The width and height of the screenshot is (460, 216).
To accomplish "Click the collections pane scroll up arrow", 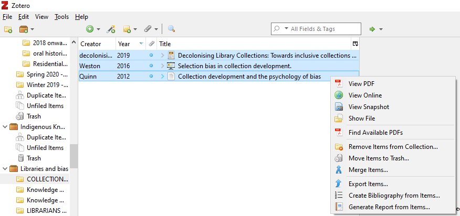I will 74,42.
